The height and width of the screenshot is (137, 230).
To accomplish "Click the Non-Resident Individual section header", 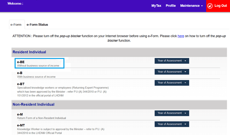I will 33,105.
